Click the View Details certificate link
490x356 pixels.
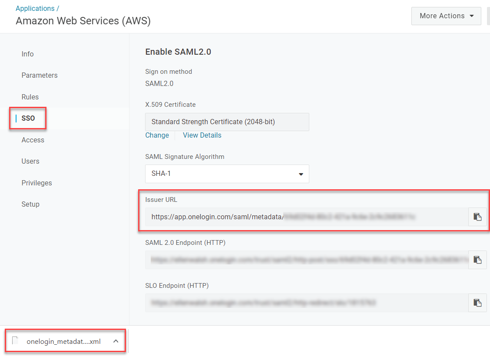(x=202, y=135)
